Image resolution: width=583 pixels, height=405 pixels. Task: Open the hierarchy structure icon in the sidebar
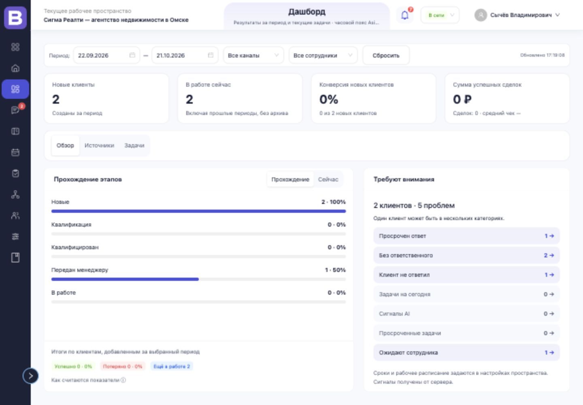15,194
